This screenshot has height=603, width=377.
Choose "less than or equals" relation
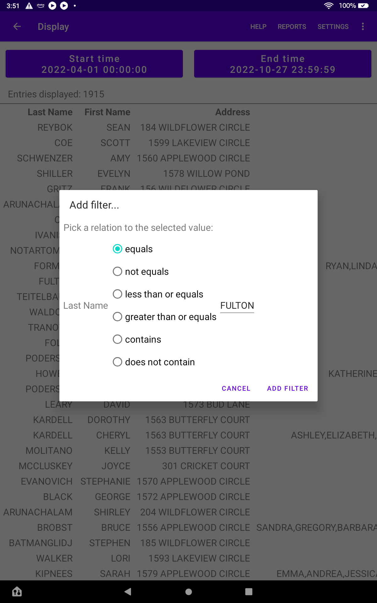[158, 294]
